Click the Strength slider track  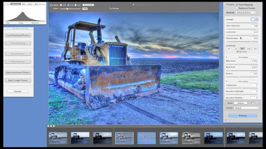point(242,23)
